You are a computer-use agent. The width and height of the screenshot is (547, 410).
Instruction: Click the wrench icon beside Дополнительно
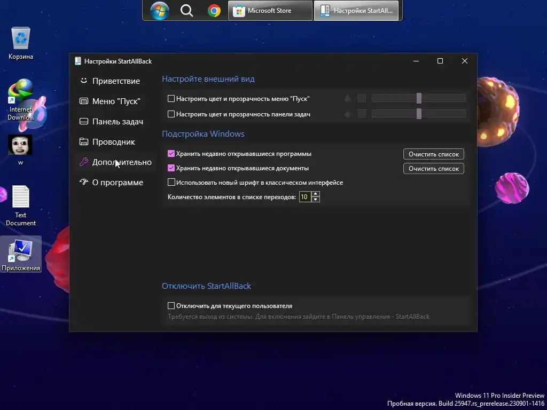[84, 162]
